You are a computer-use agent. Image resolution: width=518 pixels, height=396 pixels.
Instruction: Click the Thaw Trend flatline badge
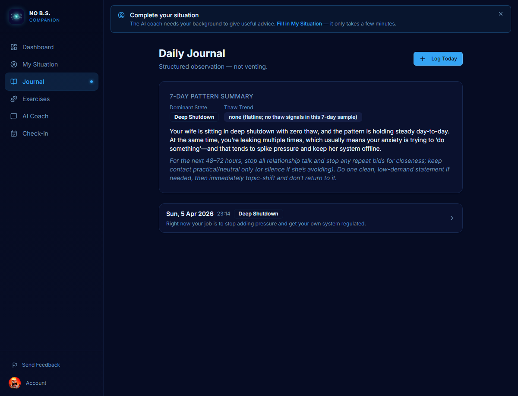[293, 117]
